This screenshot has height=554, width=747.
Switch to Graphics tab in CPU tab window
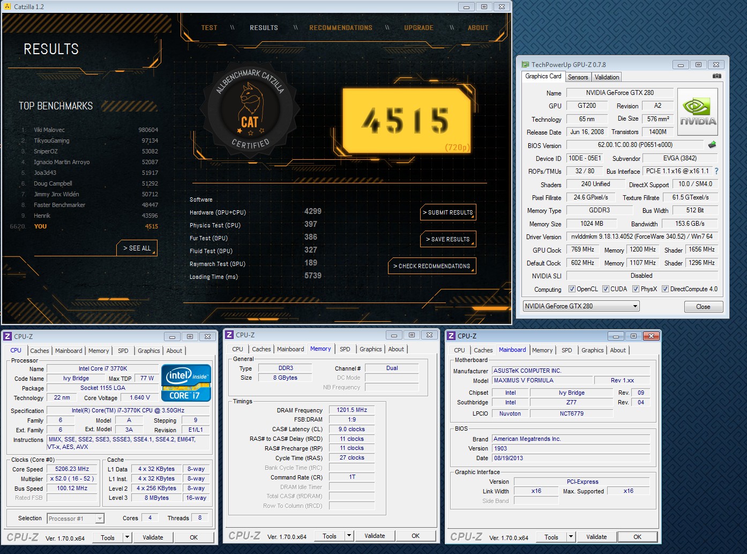click(149, 351)
